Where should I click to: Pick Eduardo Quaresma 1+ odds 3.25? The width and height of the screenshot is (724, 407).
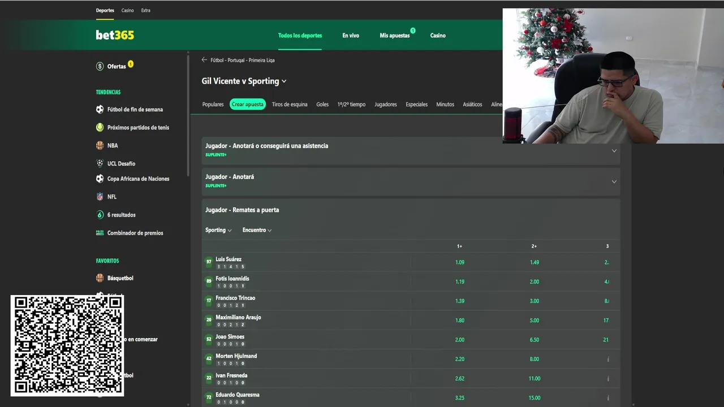coord(460,398)
